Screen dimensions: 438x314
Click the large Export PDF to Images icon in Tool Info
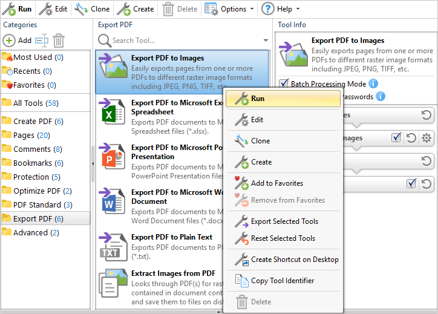tap(293, 54)
